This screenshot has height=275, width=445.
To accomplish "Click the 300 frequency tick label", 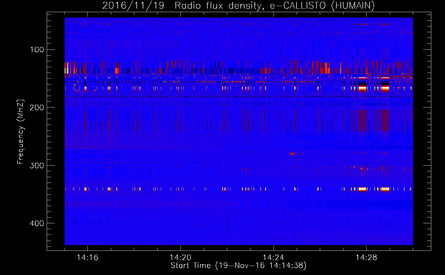I will point(37,165).
